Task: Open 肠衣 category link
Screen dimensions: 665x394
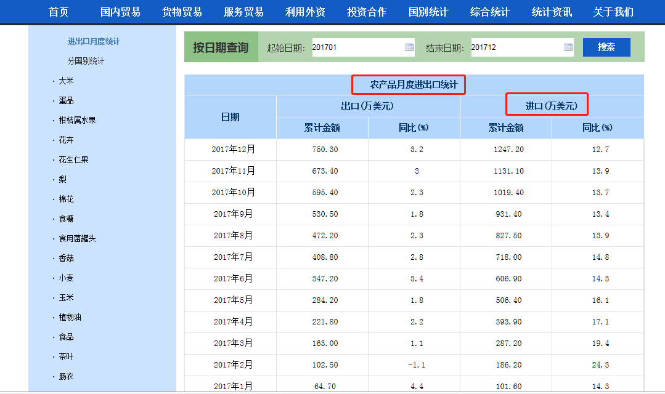Action: click(x=66, y=376)
